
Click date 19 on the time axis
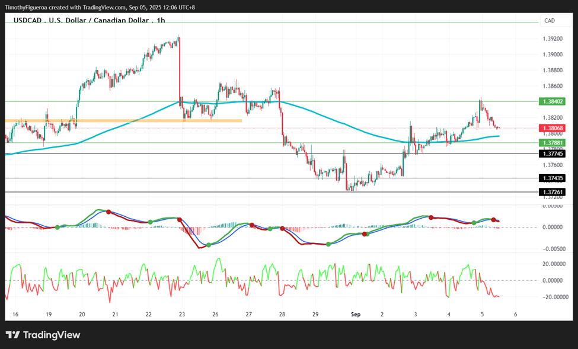pos(49,315)
